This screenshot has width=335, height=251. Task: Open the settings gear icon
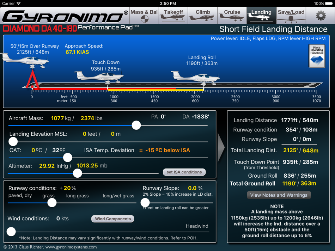pyautogui.click(x=321, y=16)
